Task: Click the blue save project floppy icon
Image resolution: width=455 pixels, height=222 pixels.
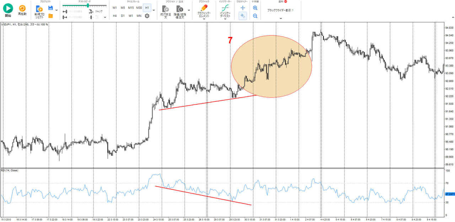Action: (x=50, y=8)
